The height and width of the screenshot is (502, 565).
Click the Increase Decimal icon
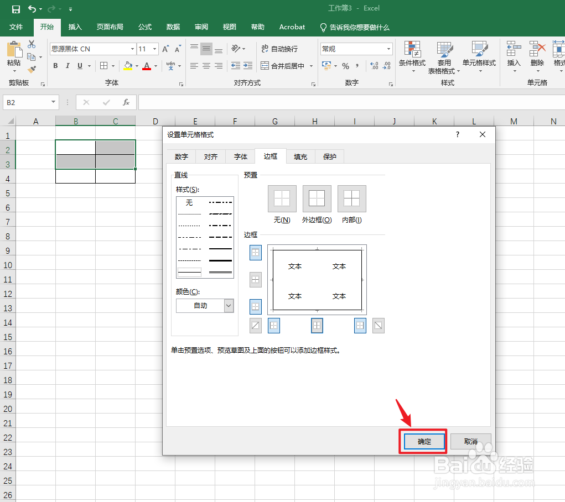[x=375, y=66]
